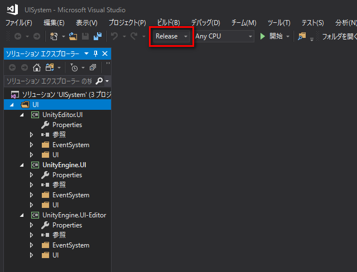Click Solution Explorer back button
The width and height of the screenshot is (357, 272).
(12, 67)
